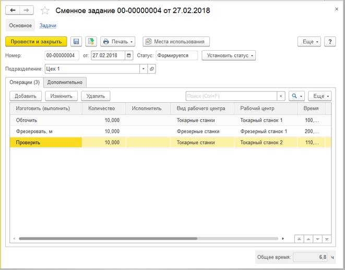
Task: Expand the Подразделение dropdown list arrow
Action: coord(144,68)
